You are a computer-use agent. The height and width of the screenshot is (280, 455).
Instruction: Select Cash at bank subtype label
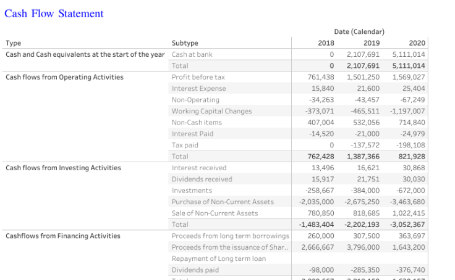tap(192, 54)
